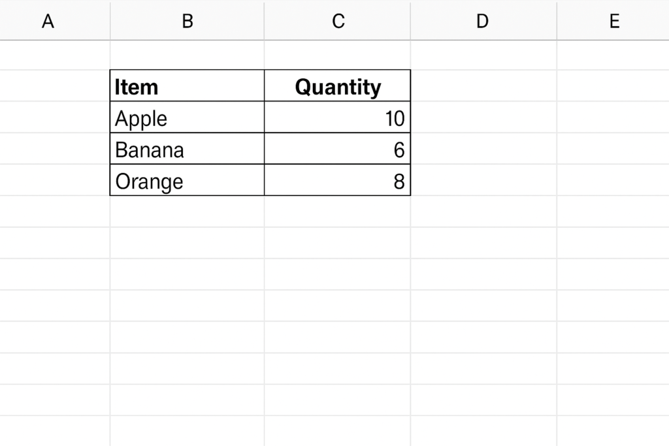The width and height of the screenshot is (669, 446).
Task: Click empty column D cell beside 10
Action: pos(483,118)
